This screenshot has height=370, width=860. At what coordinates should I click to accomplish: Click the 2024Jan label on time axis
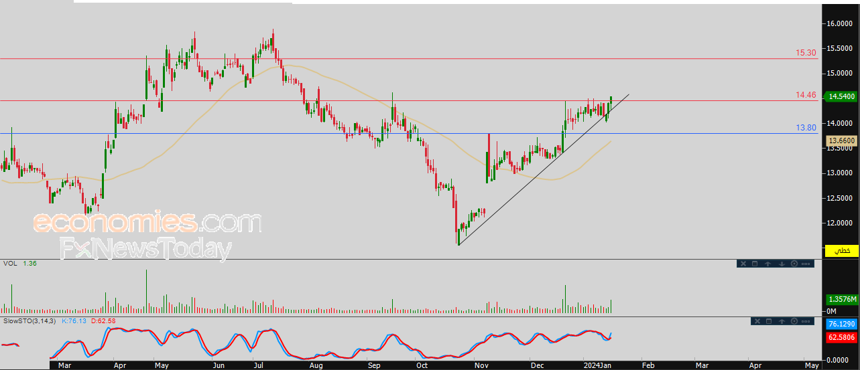[x=596, y=365]
